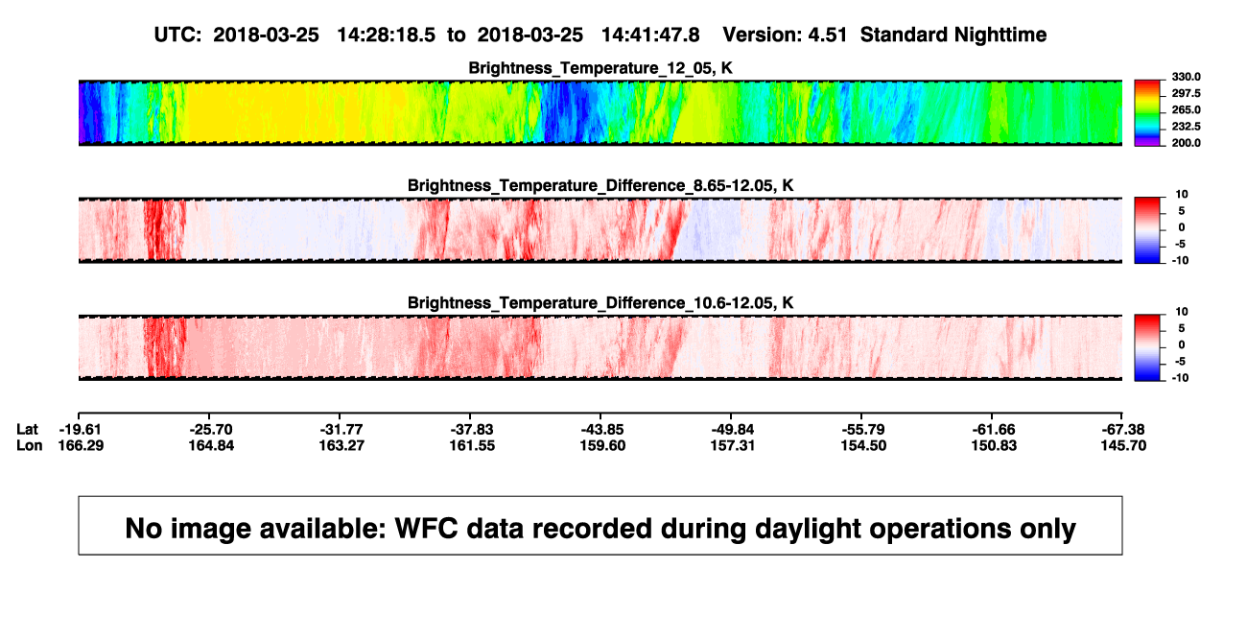Click the longitude value 154.50
The height and width of the screenshot is (640, 1247).
(x=861, y=445)
